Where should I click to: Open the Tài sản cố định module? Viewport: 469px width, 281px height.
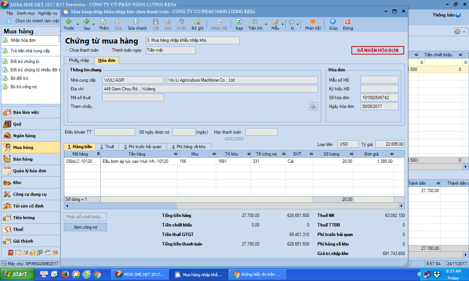(x=31, y=206)
